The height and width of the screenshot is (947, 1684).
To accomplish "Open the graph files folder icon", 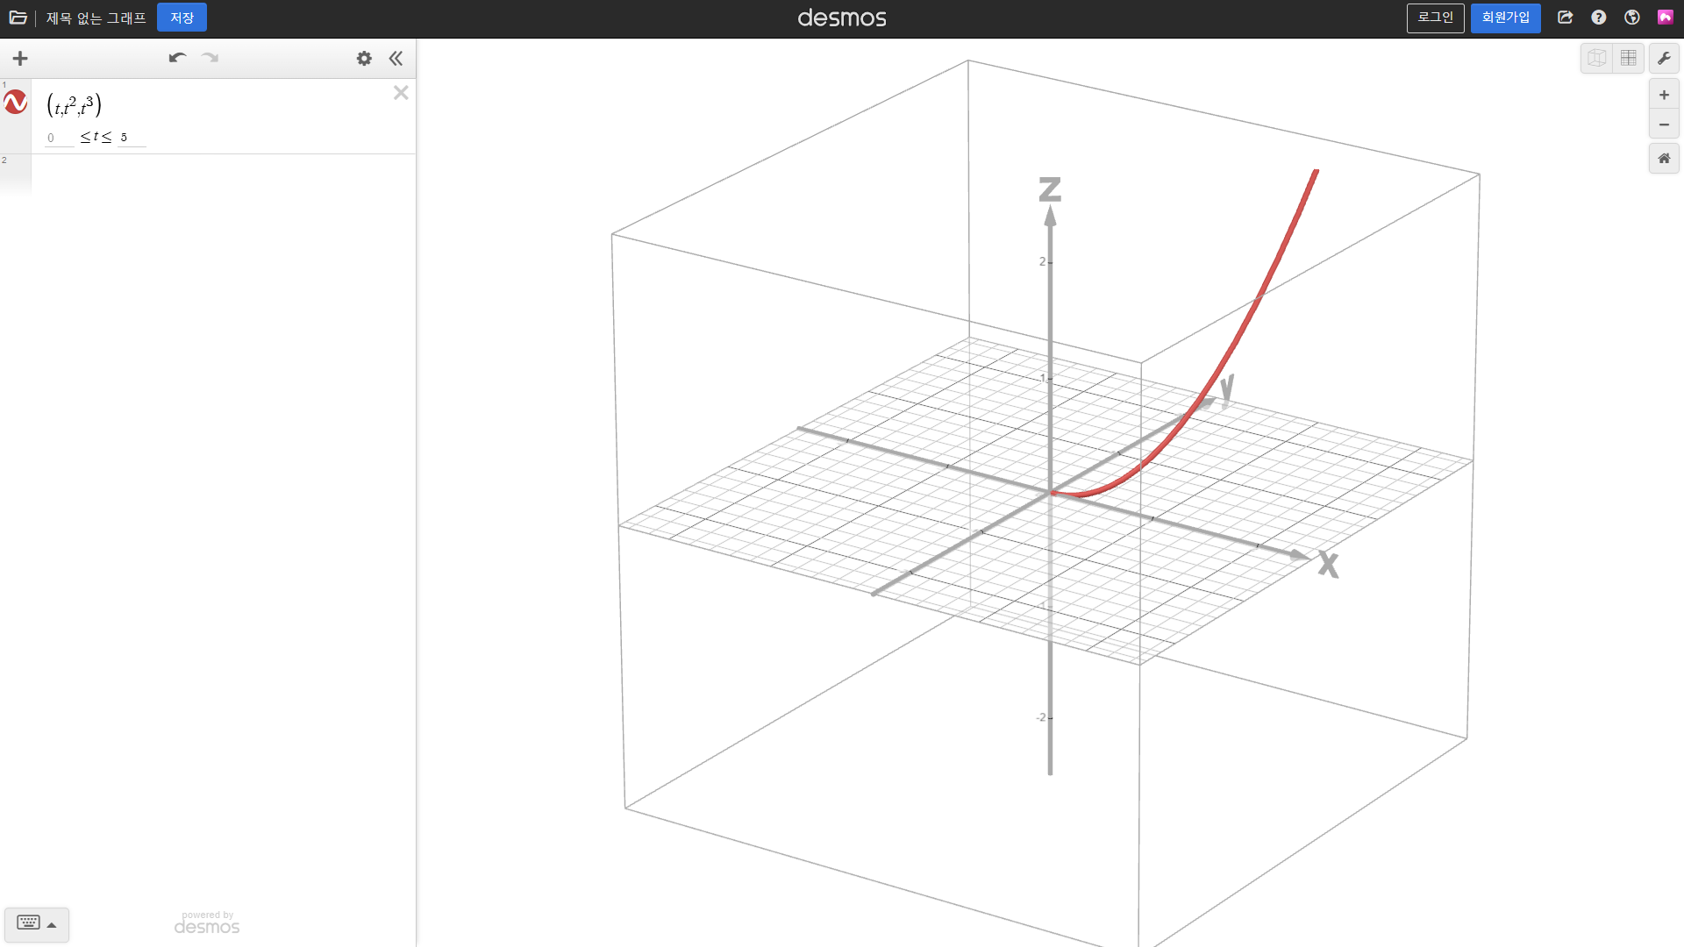I will click(x=18, y=18).
